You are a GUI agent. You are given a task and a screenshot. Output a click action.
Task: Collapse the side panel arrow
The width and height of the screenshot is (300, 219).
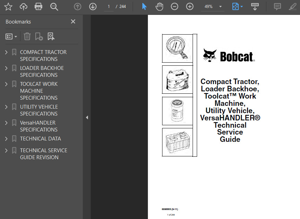(87, 117)
